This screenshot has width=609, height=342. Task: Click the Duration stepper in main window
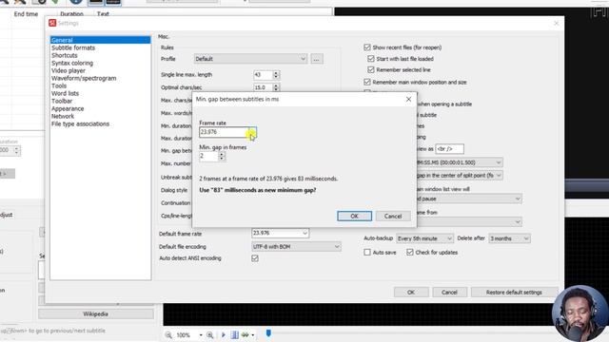point(17,150)
